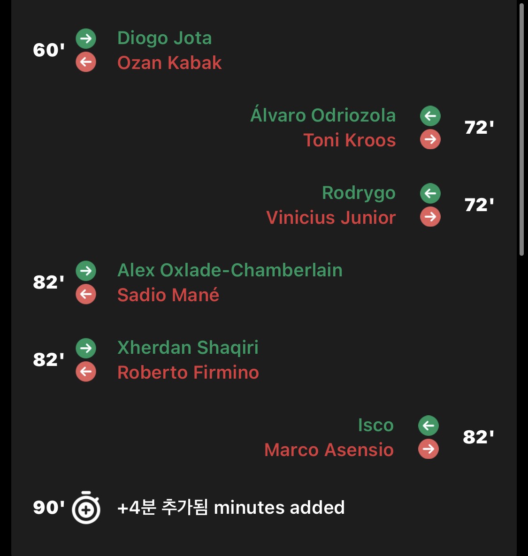Click the green arrow next to Isco
This screenshot has width=528, height=556.
[429, 426]
